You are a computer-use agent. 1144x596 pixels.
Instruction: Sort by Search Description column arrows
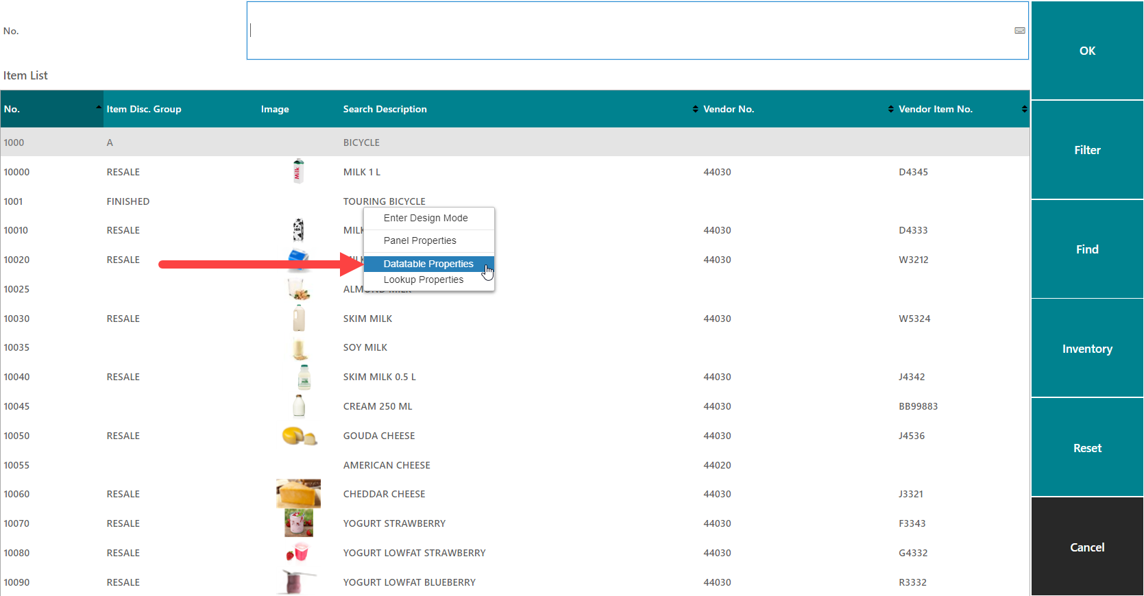[695, 110]
